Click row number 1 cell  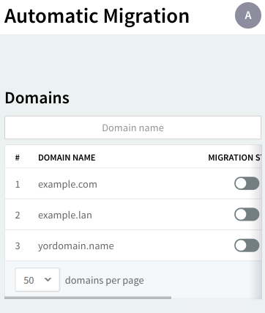tap(18, 184)
